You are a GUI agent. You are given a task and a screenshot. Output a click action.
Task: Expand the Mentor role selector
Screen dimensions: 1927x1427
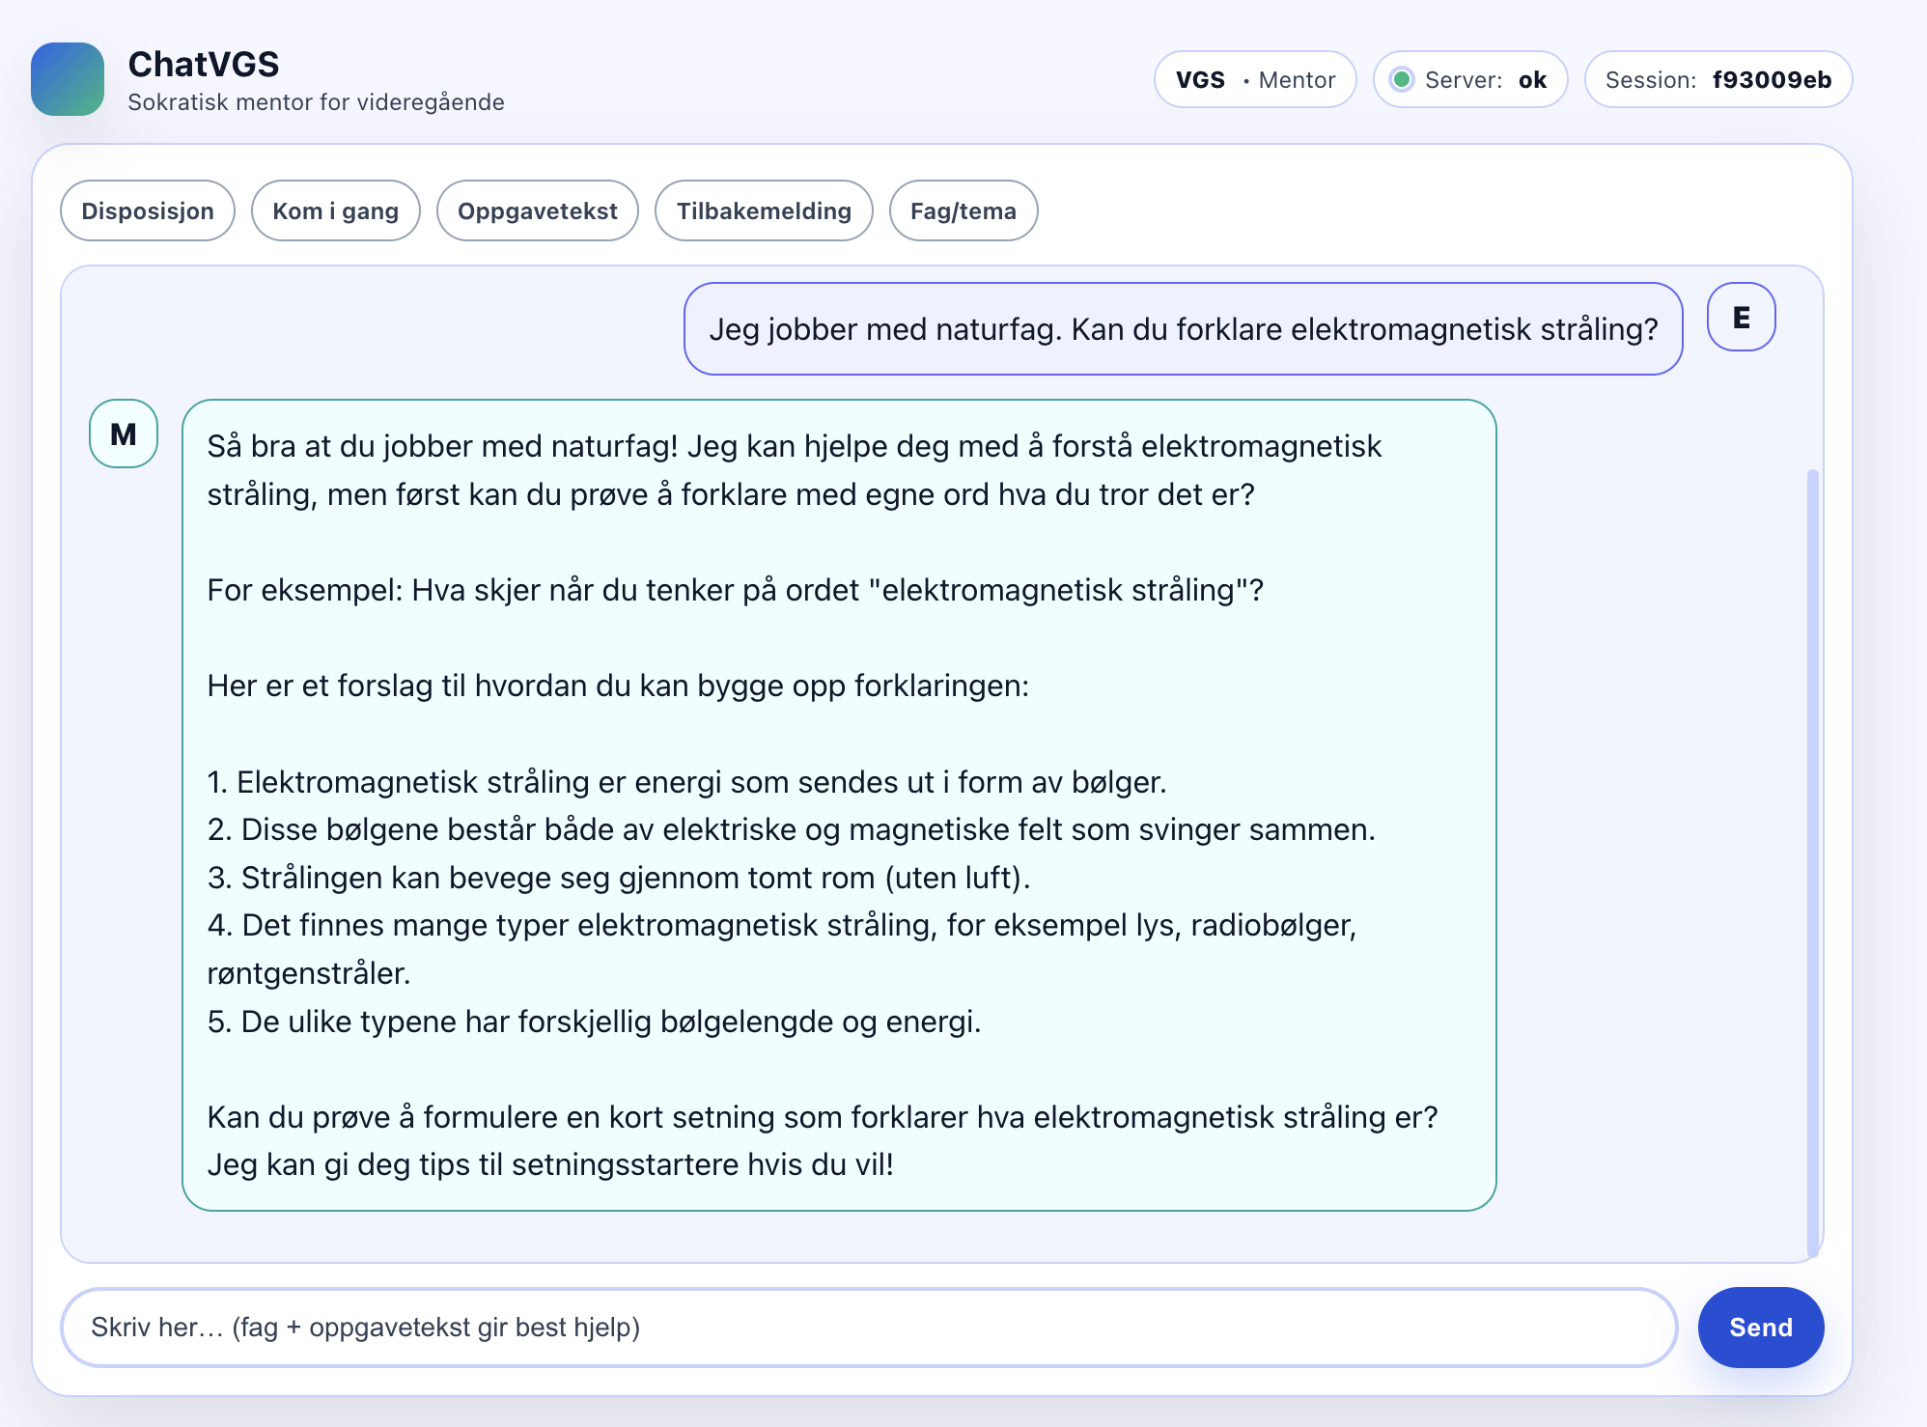pyautogui.click(x=1295, y=79)
